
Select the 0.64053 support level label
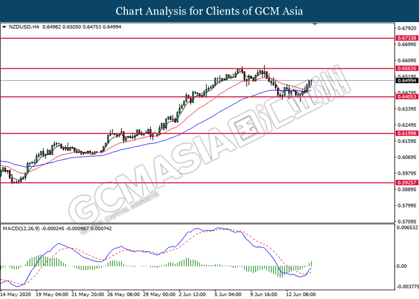[x=406, y=97]
